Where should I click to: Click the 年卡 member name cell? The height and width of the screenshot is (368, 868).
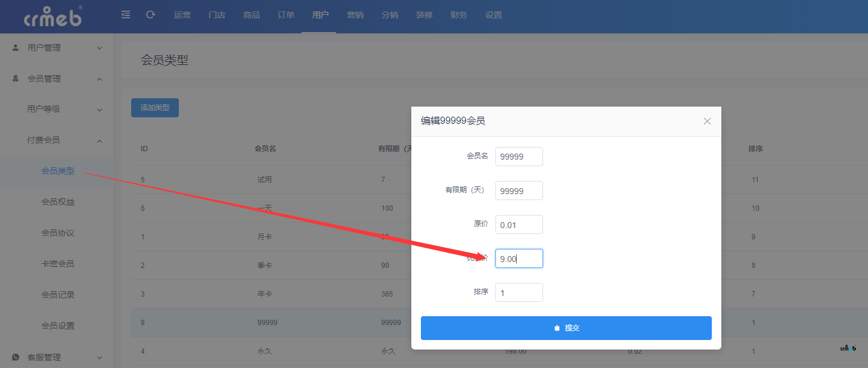point(264,294)
